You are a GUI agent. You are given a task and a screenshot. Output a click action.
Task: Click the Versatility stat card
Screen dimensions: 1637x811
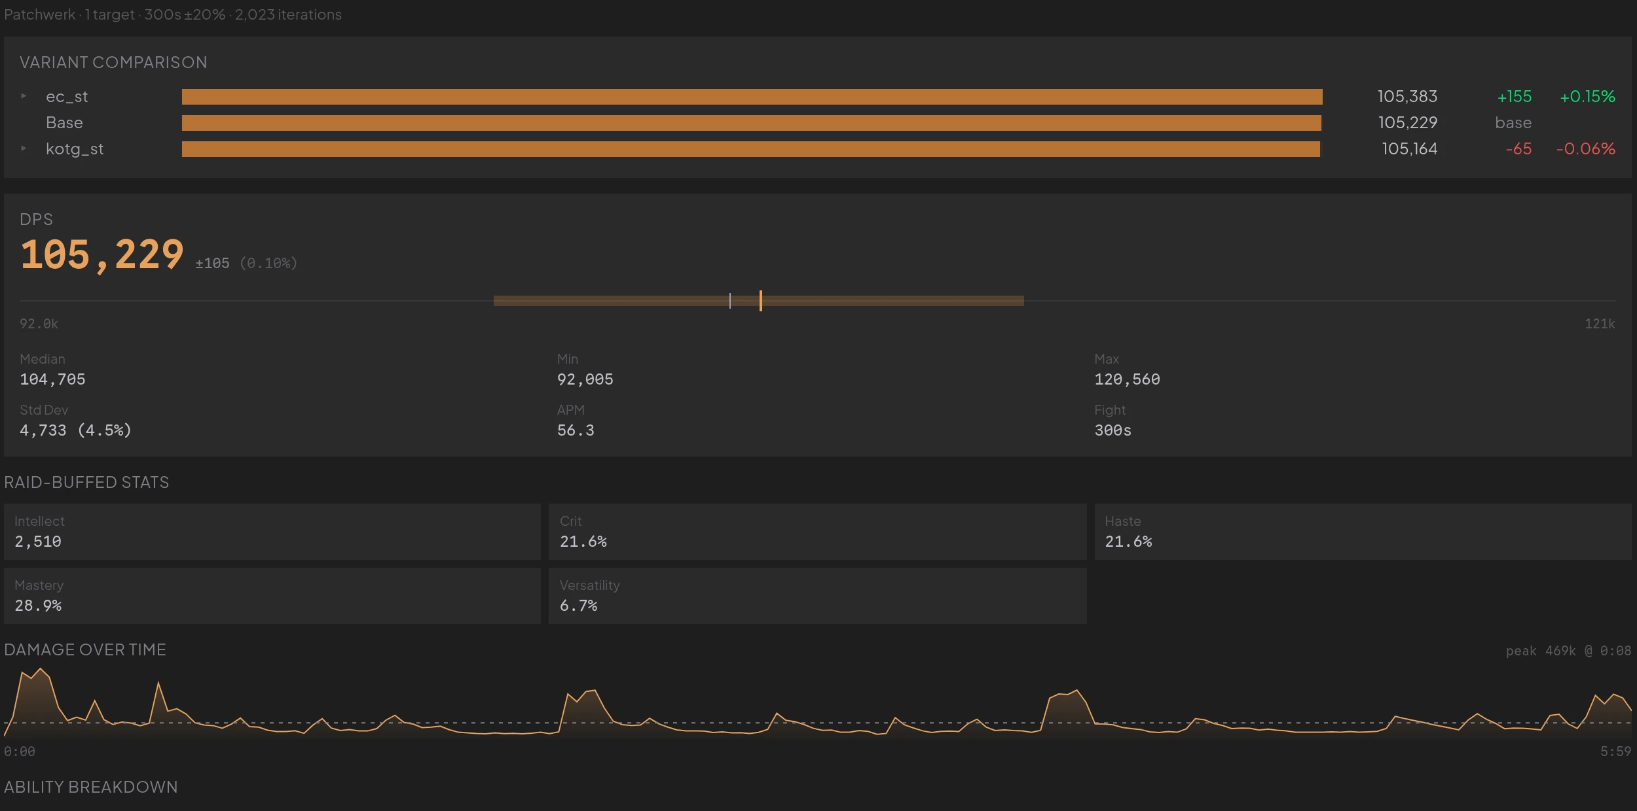click(x=817, y=596)
